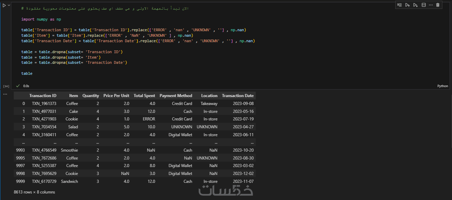The image size is (452, 200).
Task: Click the date 2023-09-08
Action: (243, 104)
